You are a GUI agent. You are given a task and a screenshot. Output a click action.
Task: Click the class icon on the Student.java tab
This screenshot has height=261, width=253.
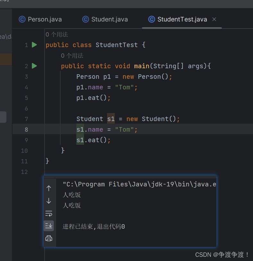click(x=86, y=19)
